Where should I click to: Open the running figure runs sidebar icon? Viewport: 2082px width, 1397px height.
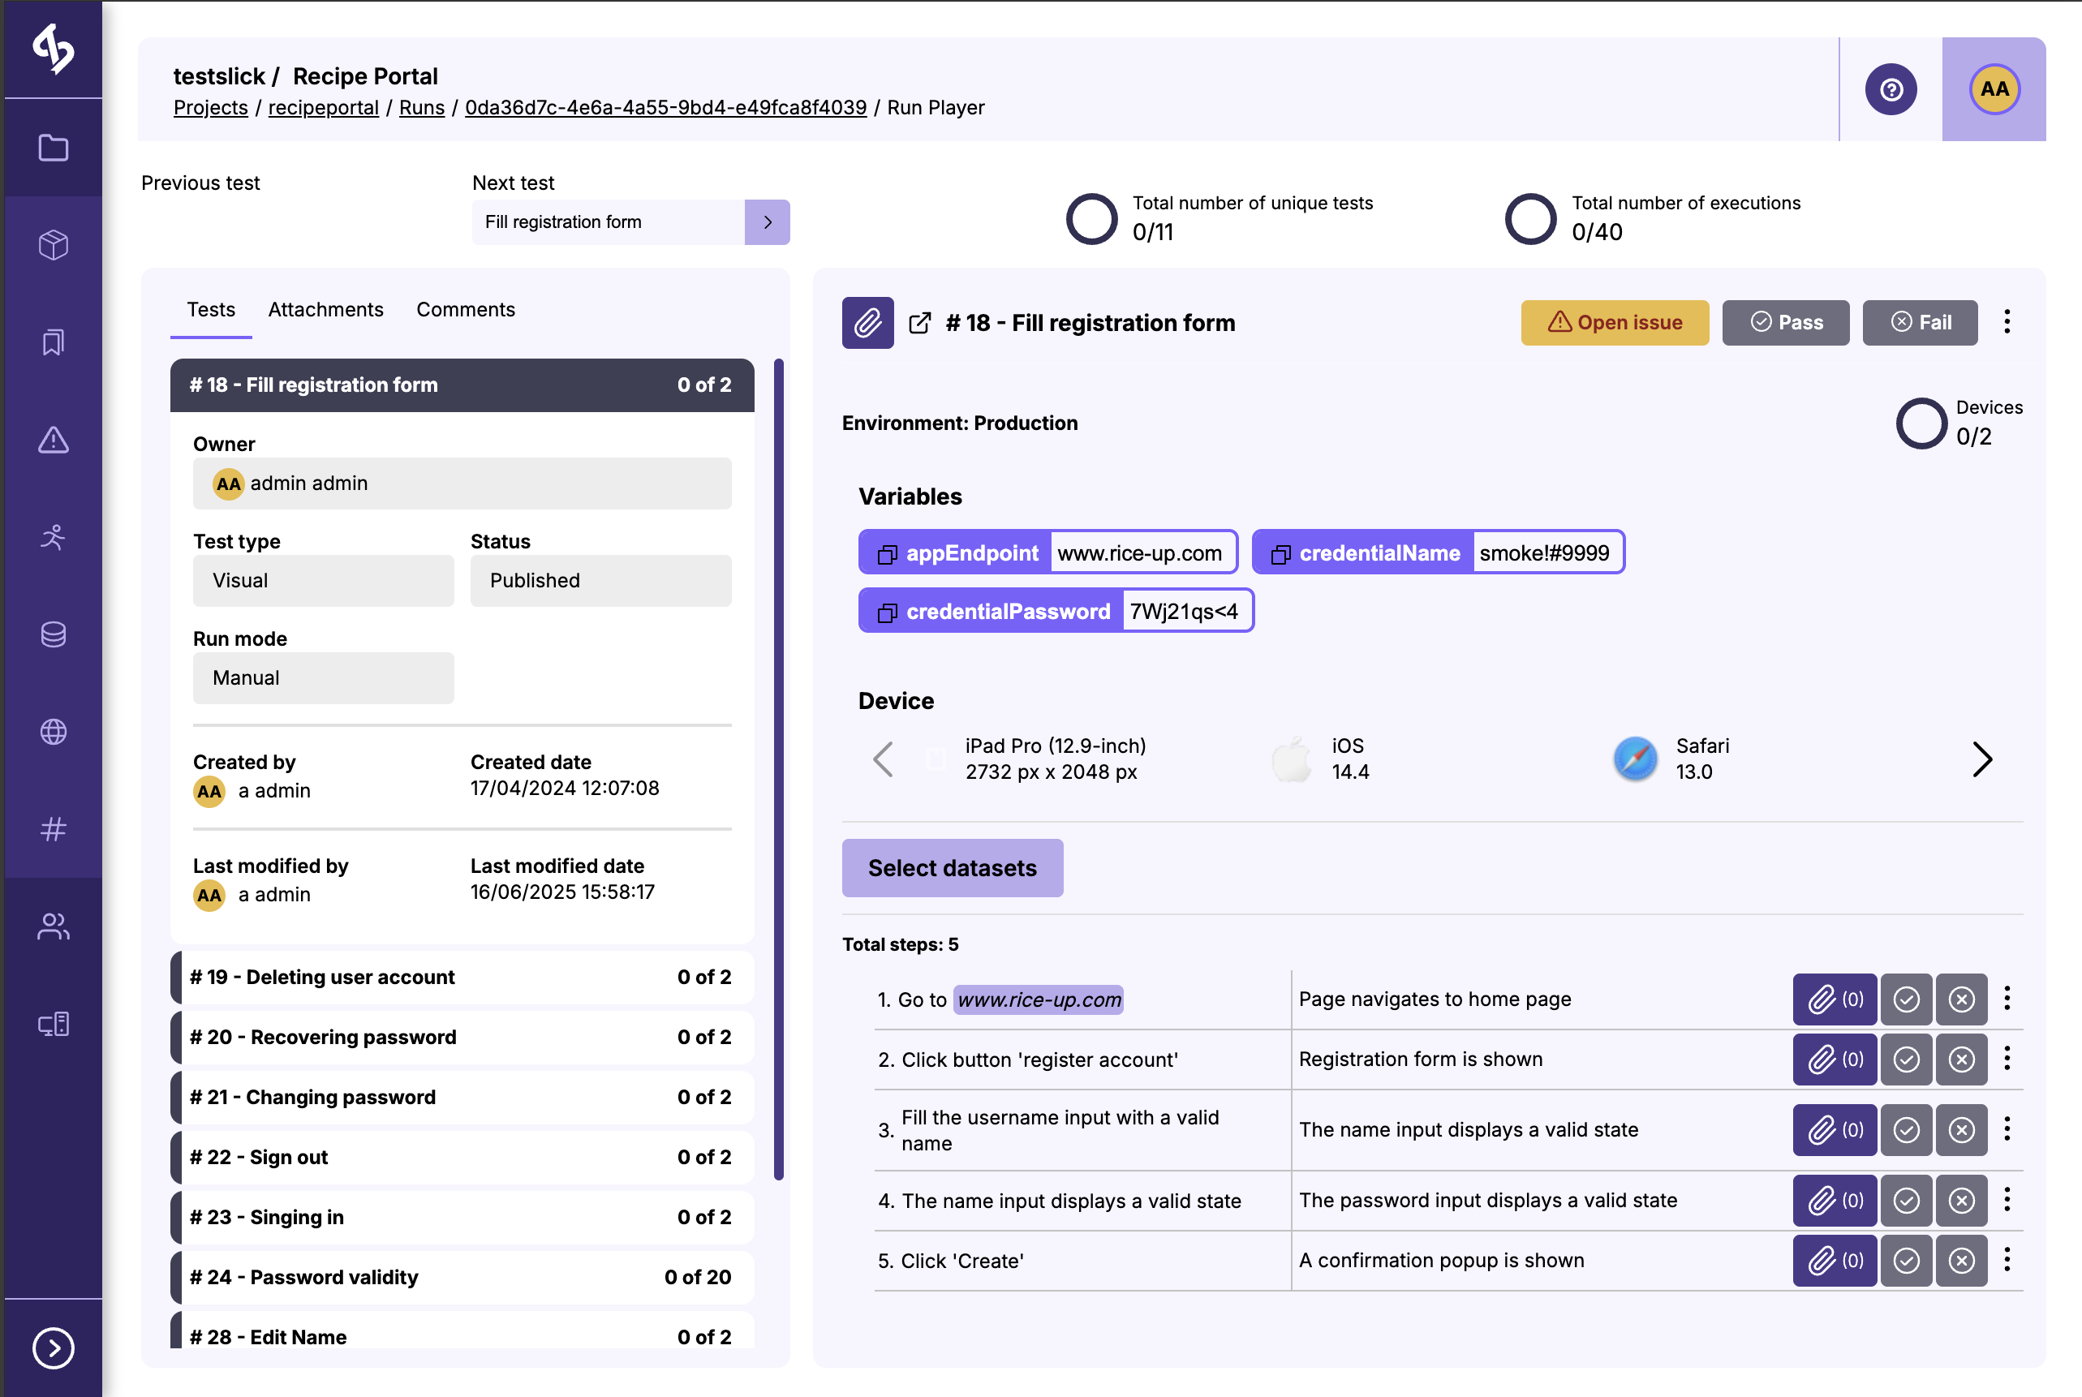click(54, 537)
